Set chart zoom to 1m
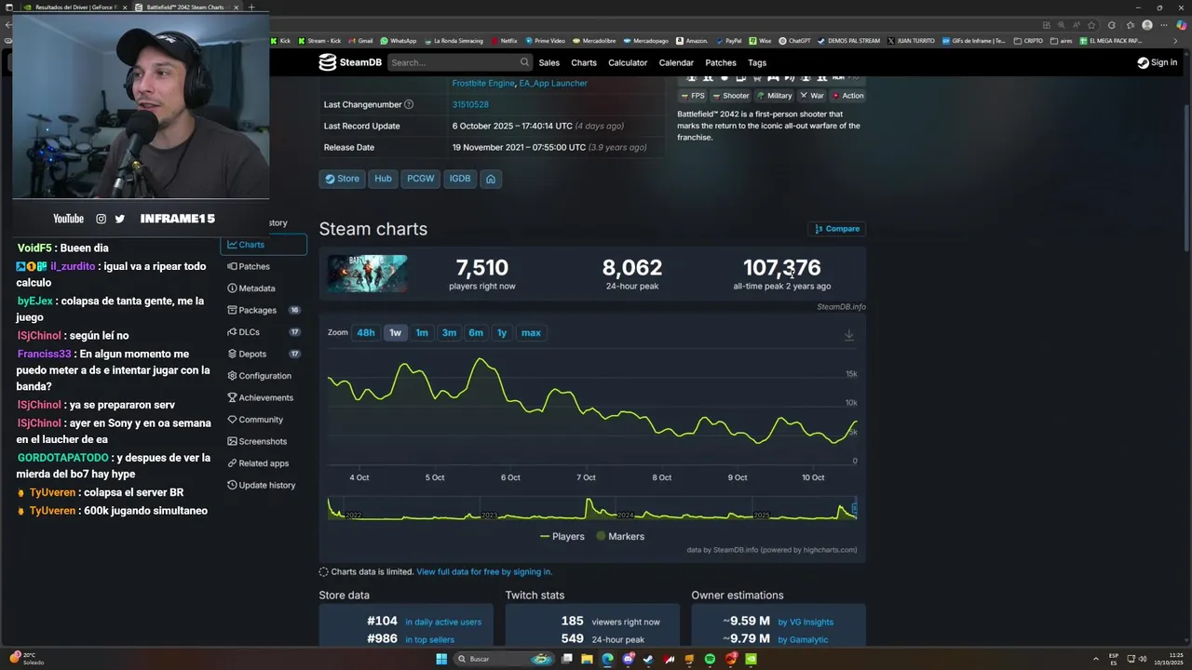The height and width of the screenshot is (670, 1192). (422, 333)
